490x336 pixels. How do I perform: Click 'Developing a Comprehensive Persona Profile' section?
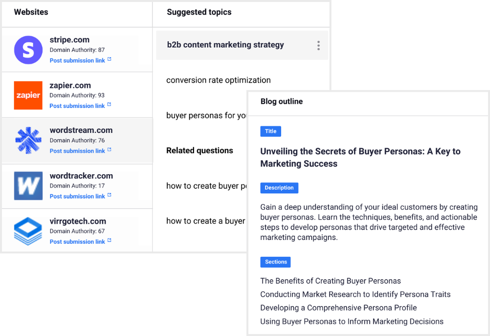(339, 308)
